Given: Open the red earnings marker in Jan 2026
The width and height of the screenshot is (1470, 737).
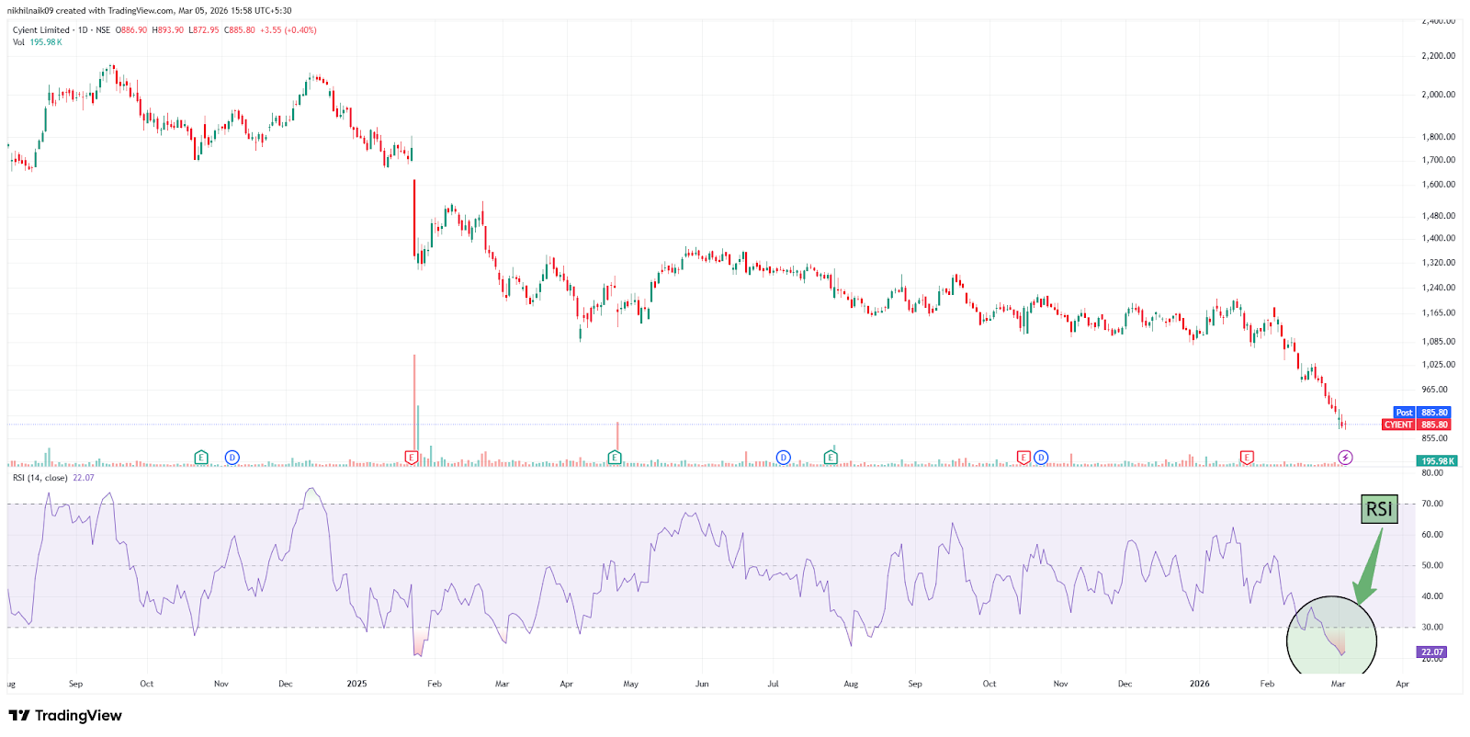Looking at the screenshot, I should pyautogui.click(x=1247, y=458).
